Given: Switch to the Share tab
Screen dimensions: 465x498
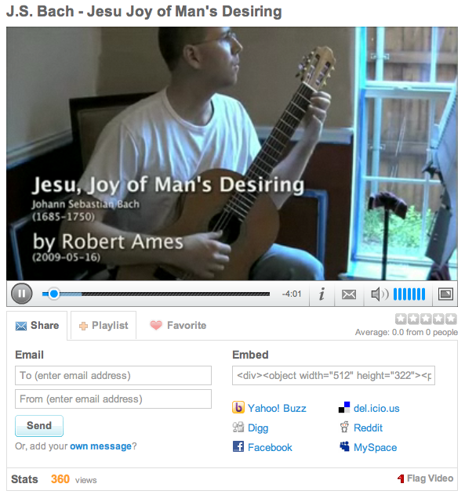Looking at the screenshot, I should point(37,326).
